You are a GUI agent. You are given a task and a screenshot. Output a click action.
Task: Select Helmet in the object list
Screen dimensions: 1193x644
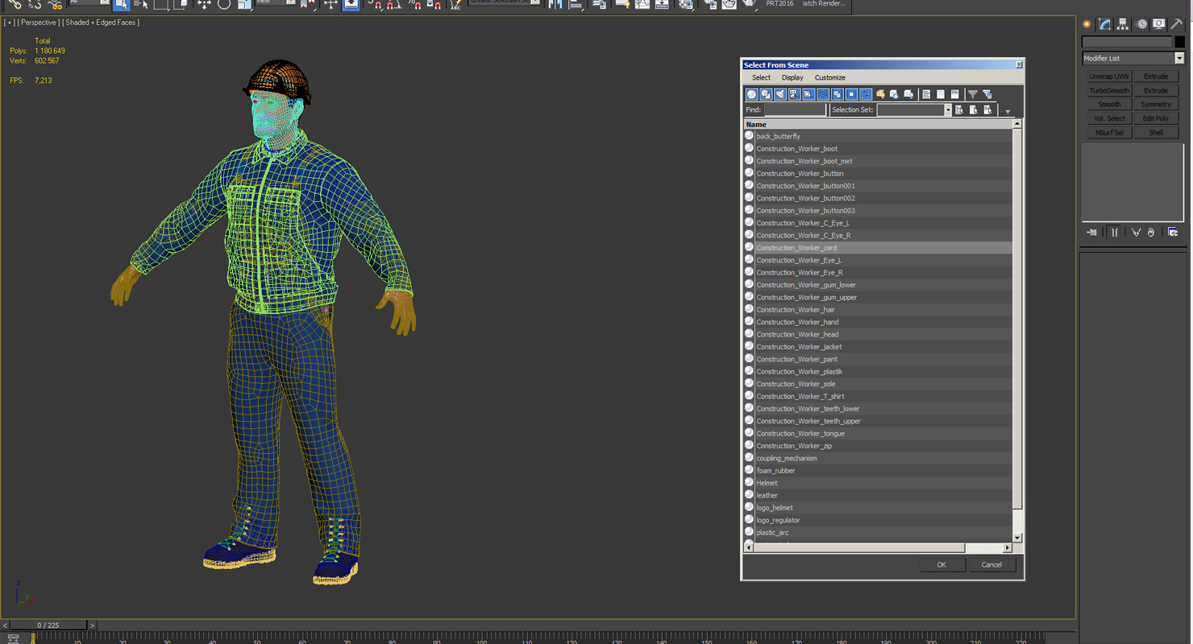[x=878, y=483]
